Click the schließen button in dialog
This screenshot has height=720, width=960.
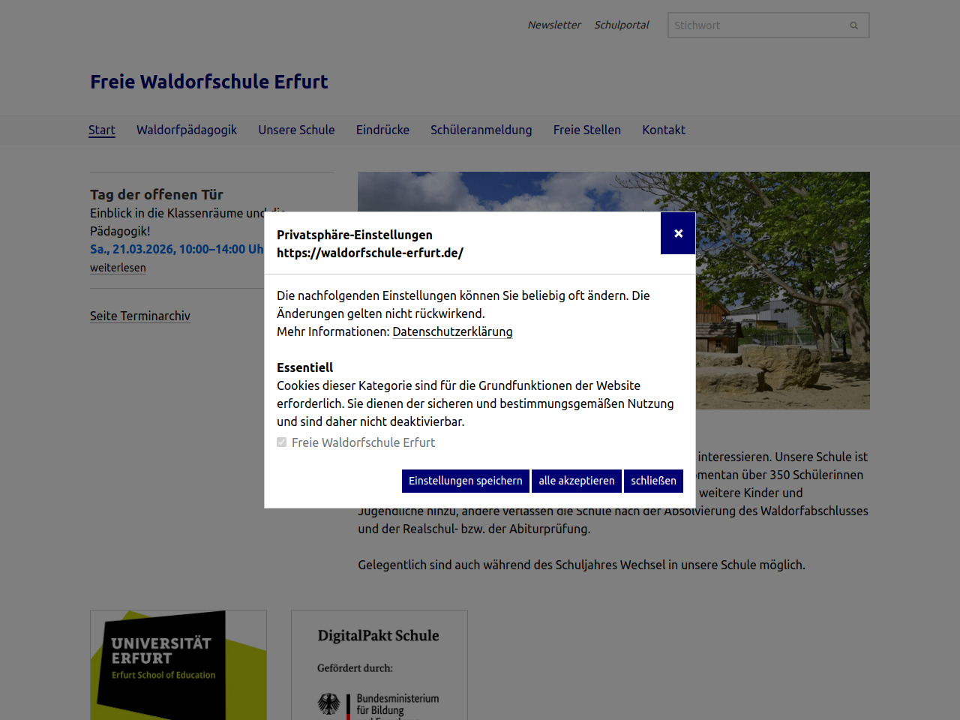(653, 481)
